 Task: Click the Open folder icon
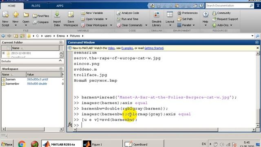point(26,15)
